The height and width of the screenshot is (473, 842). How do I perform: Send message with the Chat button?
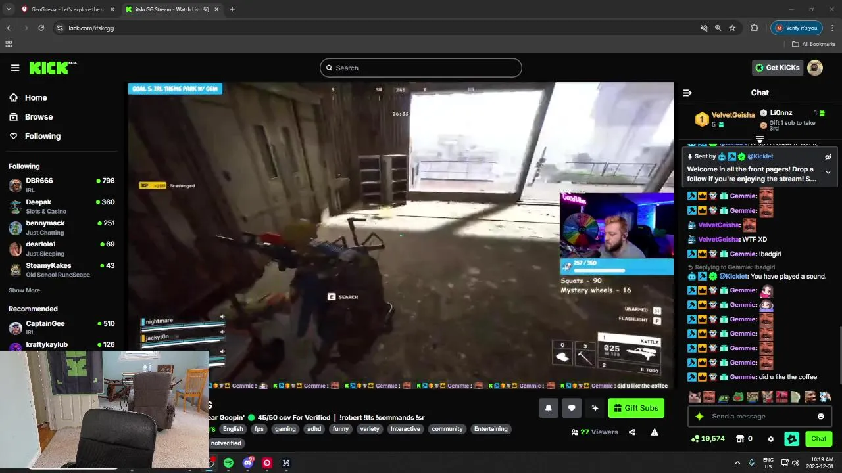pos(818,439)
